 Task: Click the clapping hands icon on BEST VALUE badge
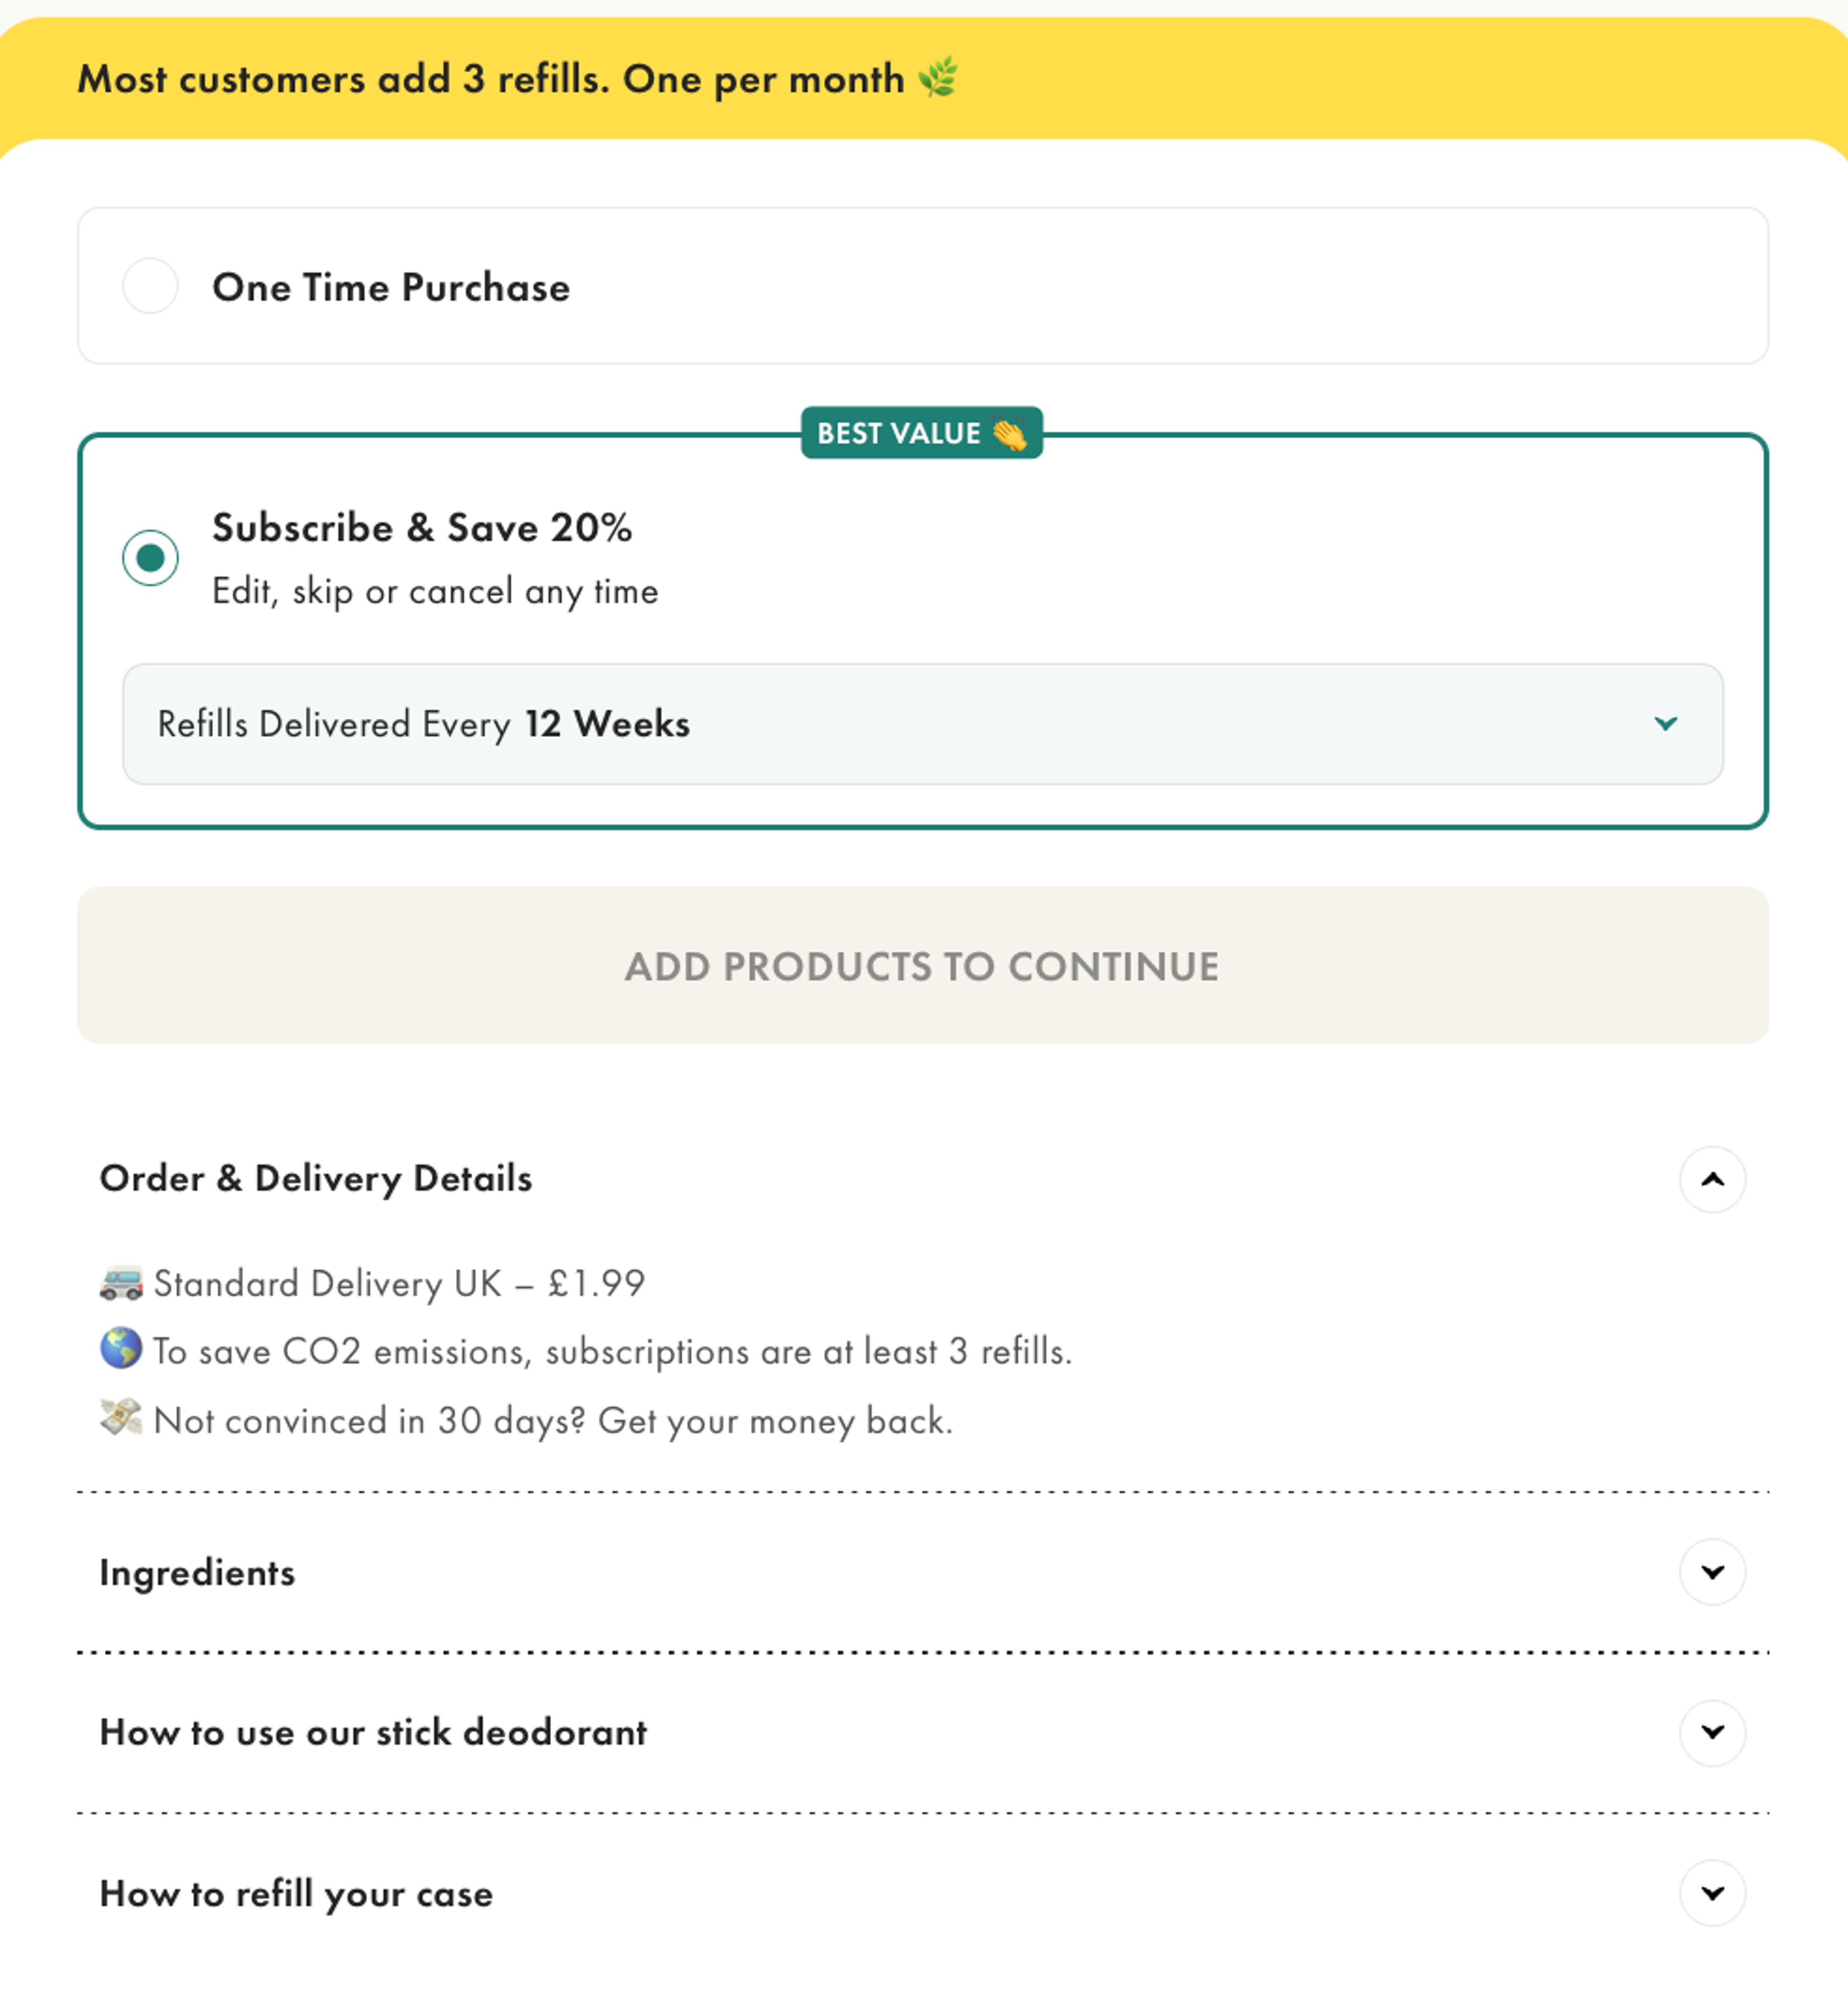pyautogui.click(x=1009, y=433)
